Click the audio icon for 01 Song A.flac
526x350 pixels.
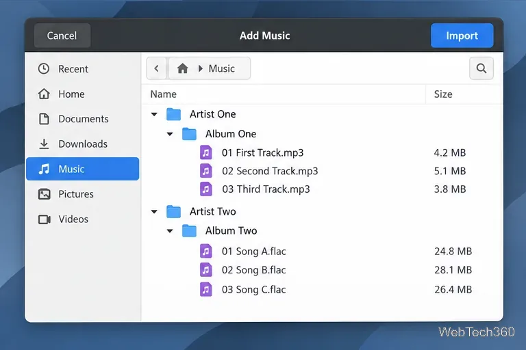tap(206, 251)
